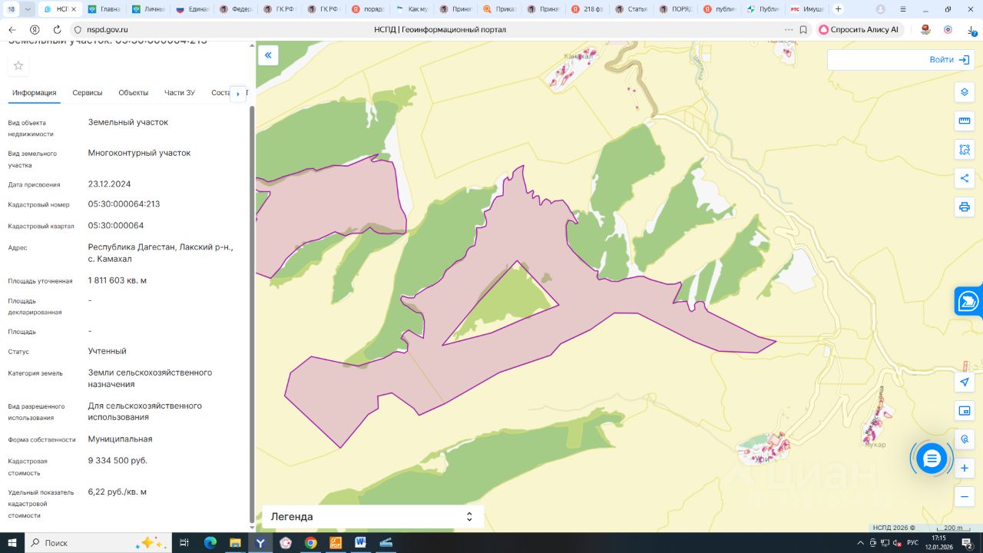Image resolution: width=983 pixels, height=553 pixels.
Task: Show more info tabs with the arrow
Action: pyautogui.click(x=238, y=94)
